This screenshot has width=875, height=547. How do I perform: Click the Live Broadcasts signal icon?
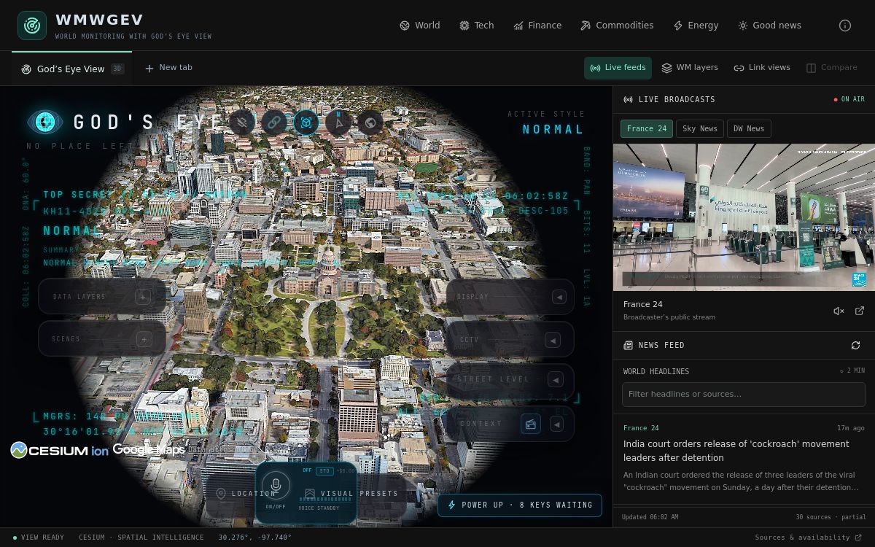click(628, 99)
